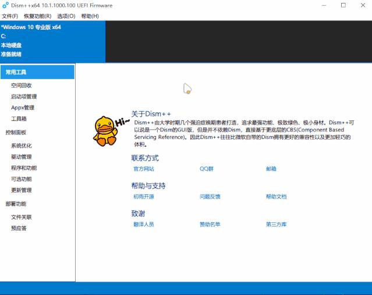The image size is (372, 295).
Task: Open 预应答 in the sidebar
Action: 19,228
